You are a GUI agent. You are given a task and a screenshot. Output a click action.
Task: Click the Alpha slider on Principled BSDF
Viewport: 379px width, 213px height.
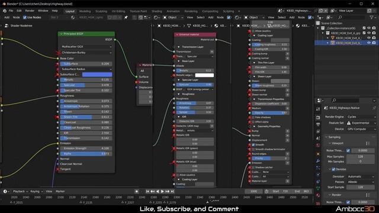(x=86, y=154)
